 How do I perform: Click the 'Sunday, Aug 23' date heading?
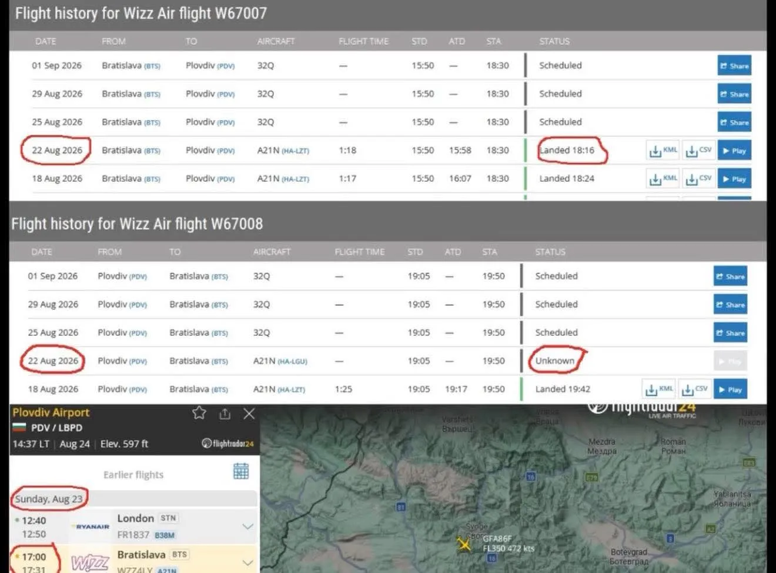[49, 499]
